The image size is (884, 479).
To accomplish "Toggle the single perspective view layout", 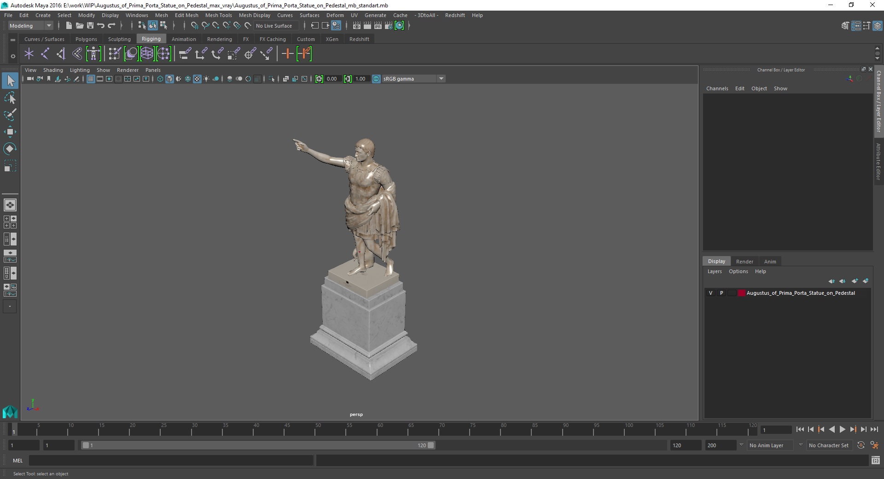I will pos(10,204).
